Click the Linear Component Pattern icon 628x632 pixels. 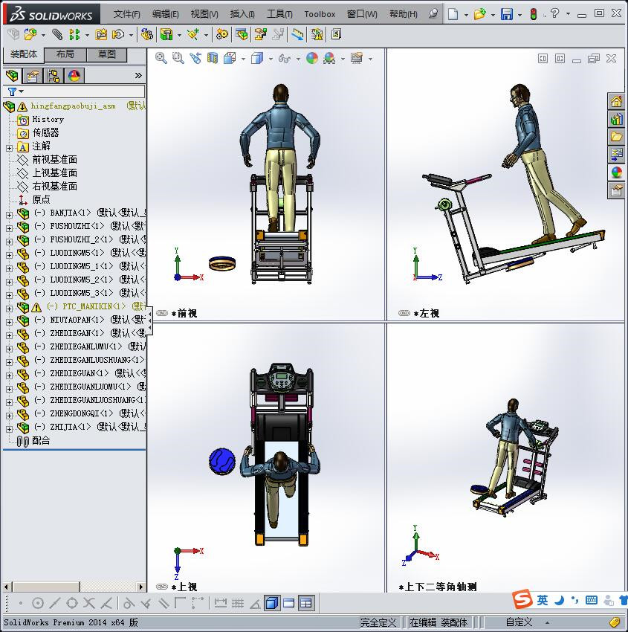[x=74, y=35]
